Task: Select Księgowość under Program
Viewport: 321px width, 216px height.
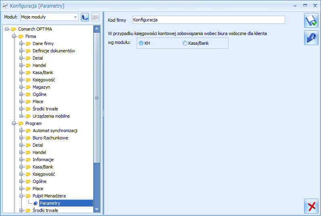Action: point(44,174)
